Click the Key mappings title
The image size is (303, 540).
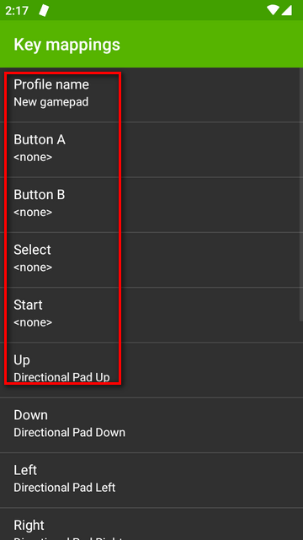(x=67, y=45)
